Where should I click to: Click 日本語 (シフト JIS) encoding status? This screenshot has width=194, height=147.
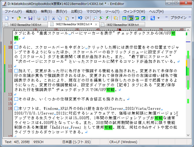coord(76,142)
